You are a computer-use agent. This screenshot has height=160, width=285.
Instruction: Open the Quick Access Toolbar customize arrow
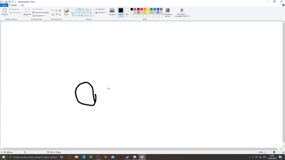click(15, 2)
